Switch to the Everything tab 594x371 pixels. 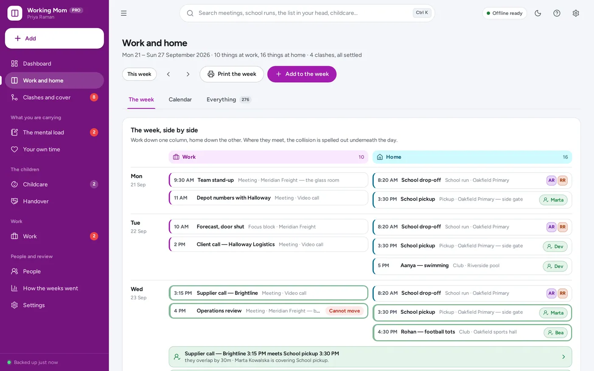pyautogui.click(x=229, y=100)
